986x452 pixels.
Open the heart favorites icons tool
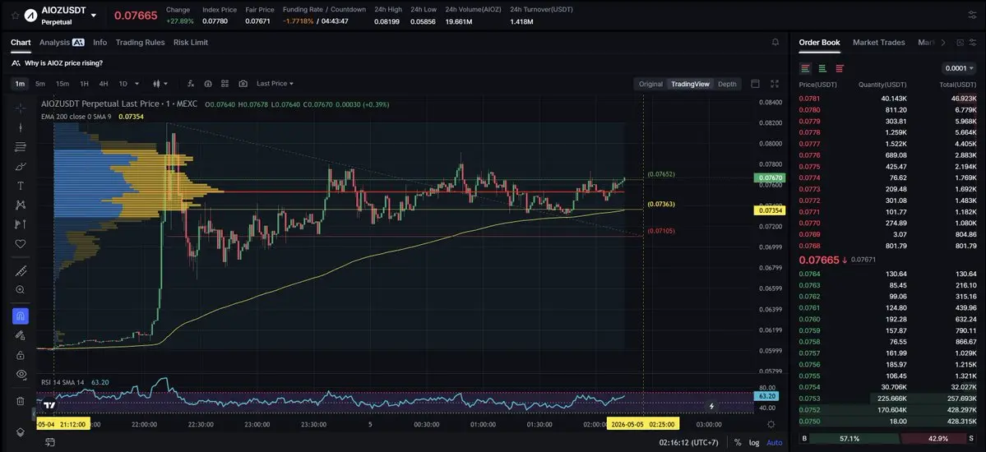(x=20, y=244)
